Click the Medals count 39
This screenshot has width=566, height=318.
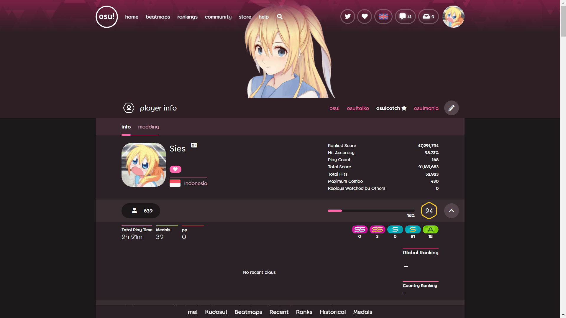click(160, 237)
